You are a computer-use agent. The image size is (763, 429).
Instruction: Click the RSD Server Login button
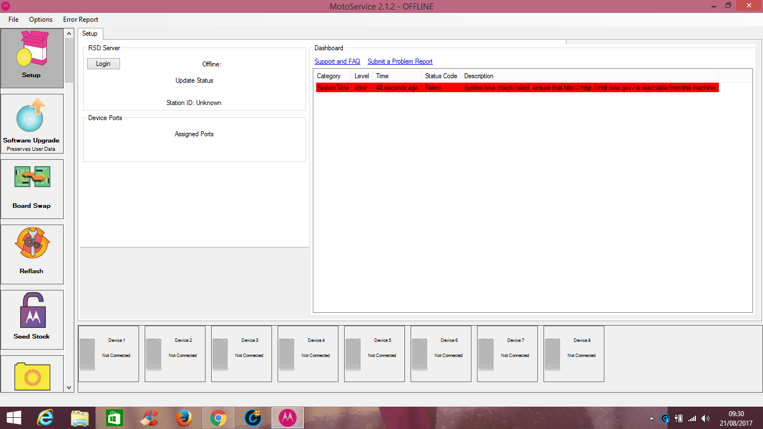(x=103, y=64)
